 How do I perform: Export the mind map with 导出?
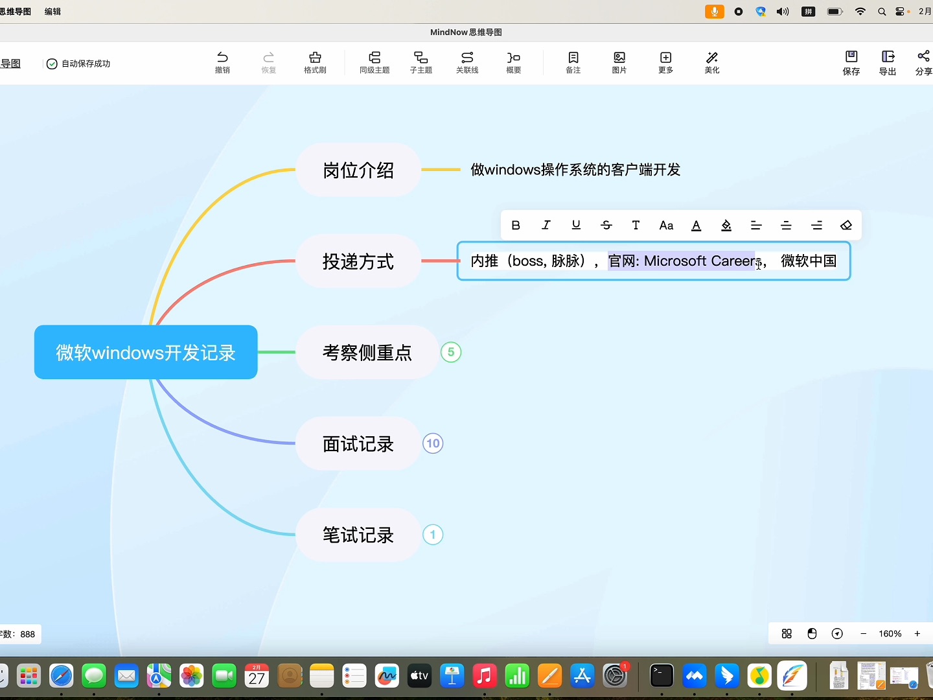888,63
